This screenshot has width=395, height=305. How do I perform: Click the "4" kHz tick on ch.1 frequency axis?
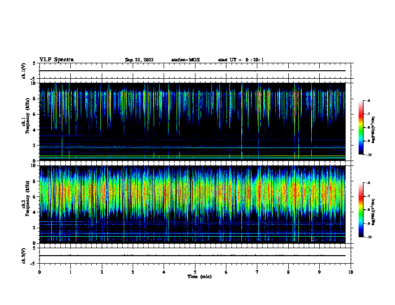coord(35,130)
